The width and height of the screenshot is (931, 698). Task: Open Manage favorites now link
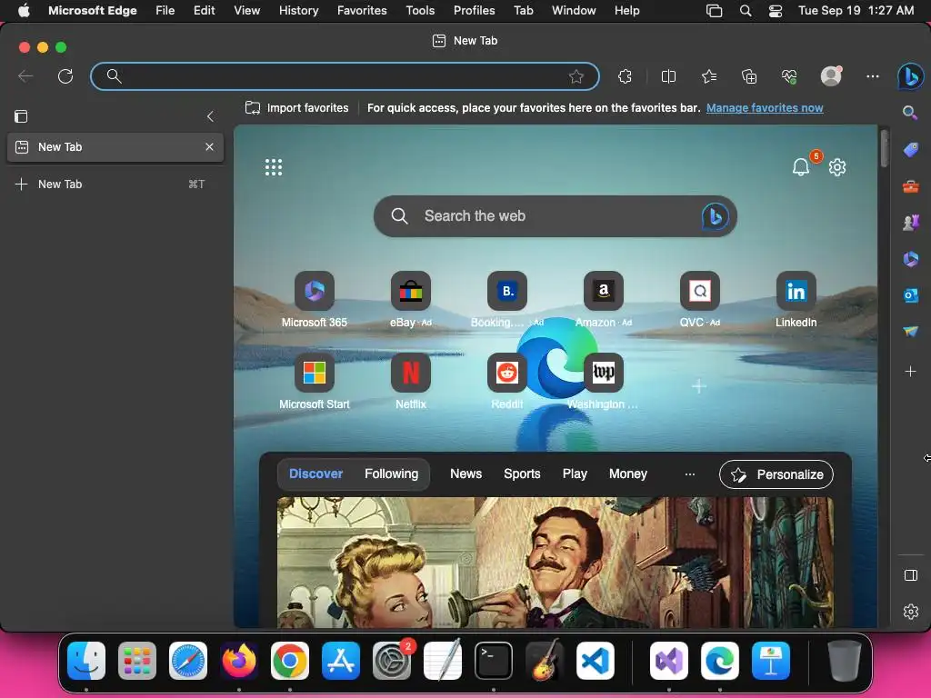(765, 108)
